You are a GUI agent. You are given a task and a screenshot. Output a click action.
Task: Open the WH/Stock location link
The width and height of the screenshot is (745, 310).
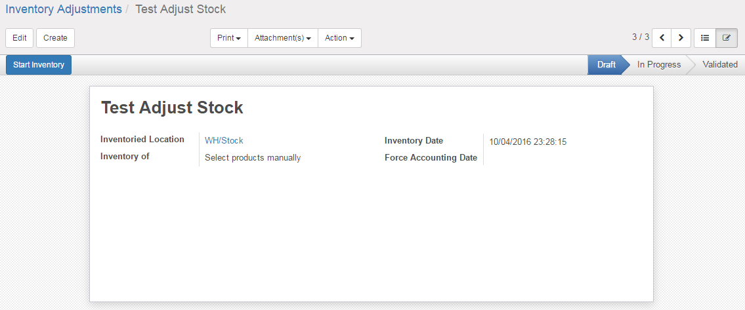click(224, 140)
